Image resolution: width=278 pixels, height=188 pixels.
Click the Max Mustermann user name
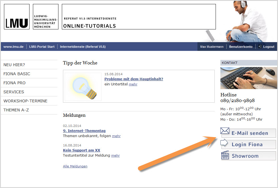click(212, 47)
